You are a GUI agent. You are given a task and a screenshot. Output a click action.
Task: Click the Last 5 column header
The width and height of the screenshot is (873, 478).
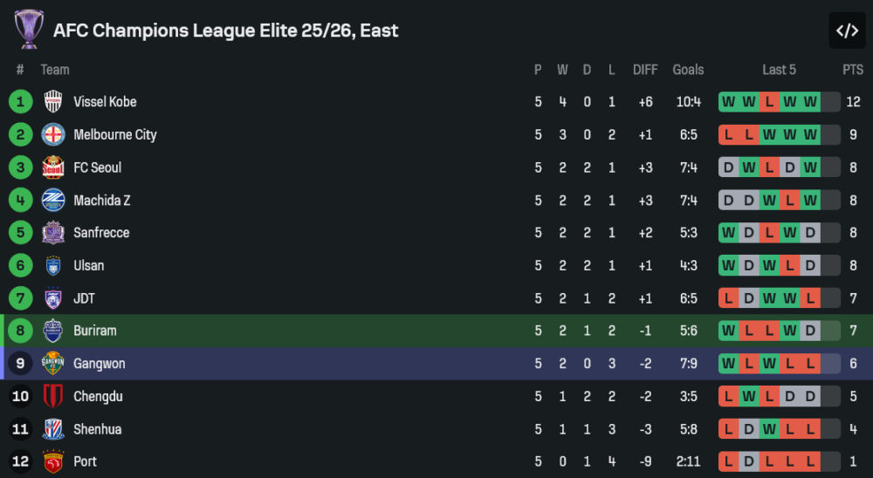point(779,70)
